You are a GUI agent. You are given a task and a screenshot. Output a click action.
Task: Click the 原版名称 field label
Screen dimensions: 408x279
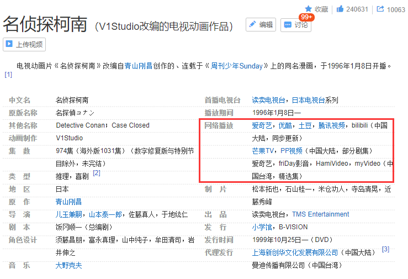click(x=23, y=113)
